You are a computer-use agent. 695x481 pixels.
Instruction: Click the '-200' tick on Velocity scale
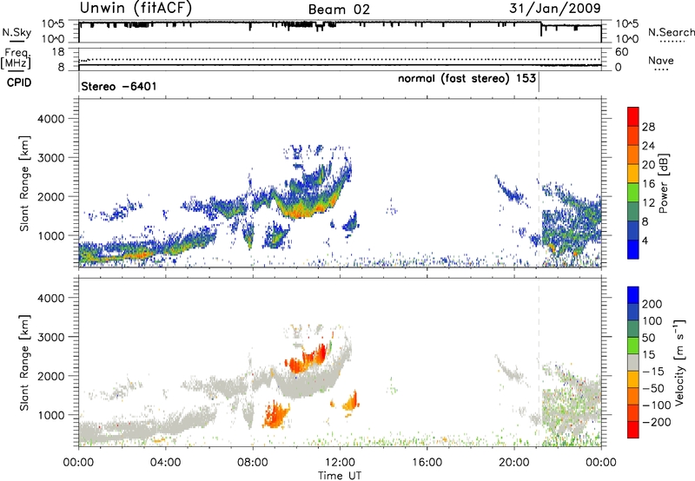[657, 422]
